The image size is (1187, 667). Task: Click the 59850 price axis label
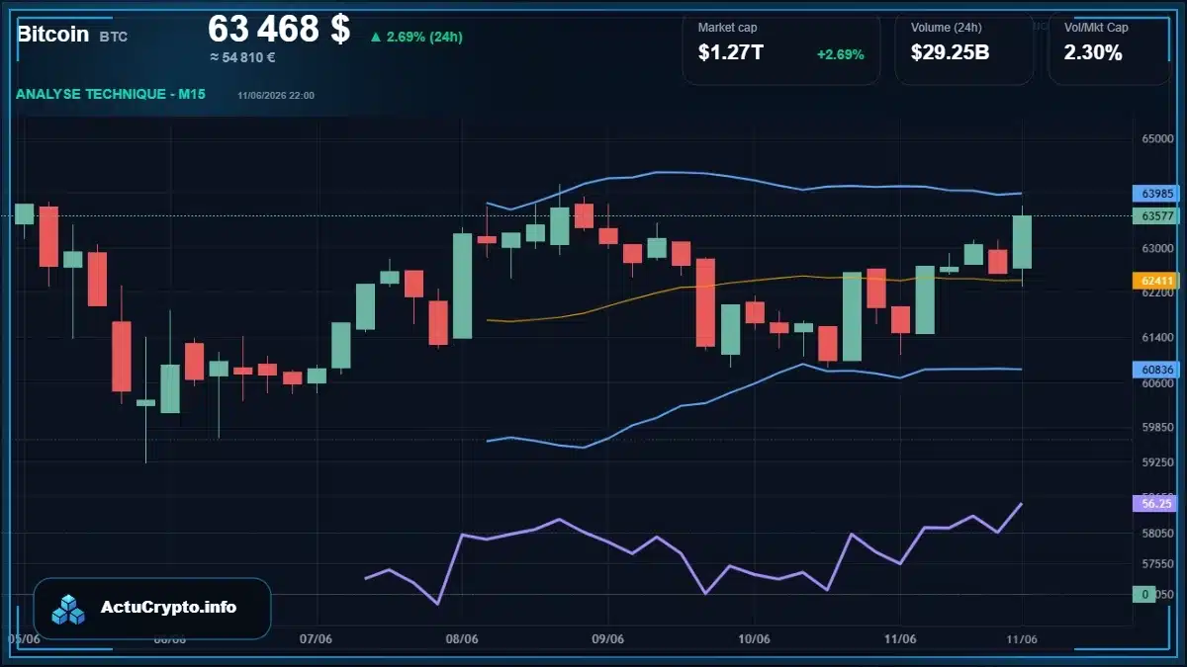pos(1157,427)
